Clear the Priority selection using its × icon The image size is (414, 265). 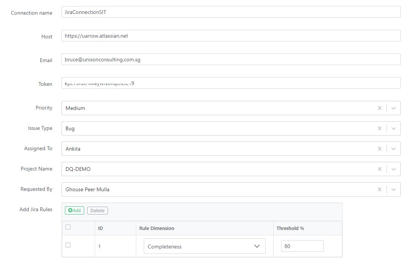tap(380, 108)
